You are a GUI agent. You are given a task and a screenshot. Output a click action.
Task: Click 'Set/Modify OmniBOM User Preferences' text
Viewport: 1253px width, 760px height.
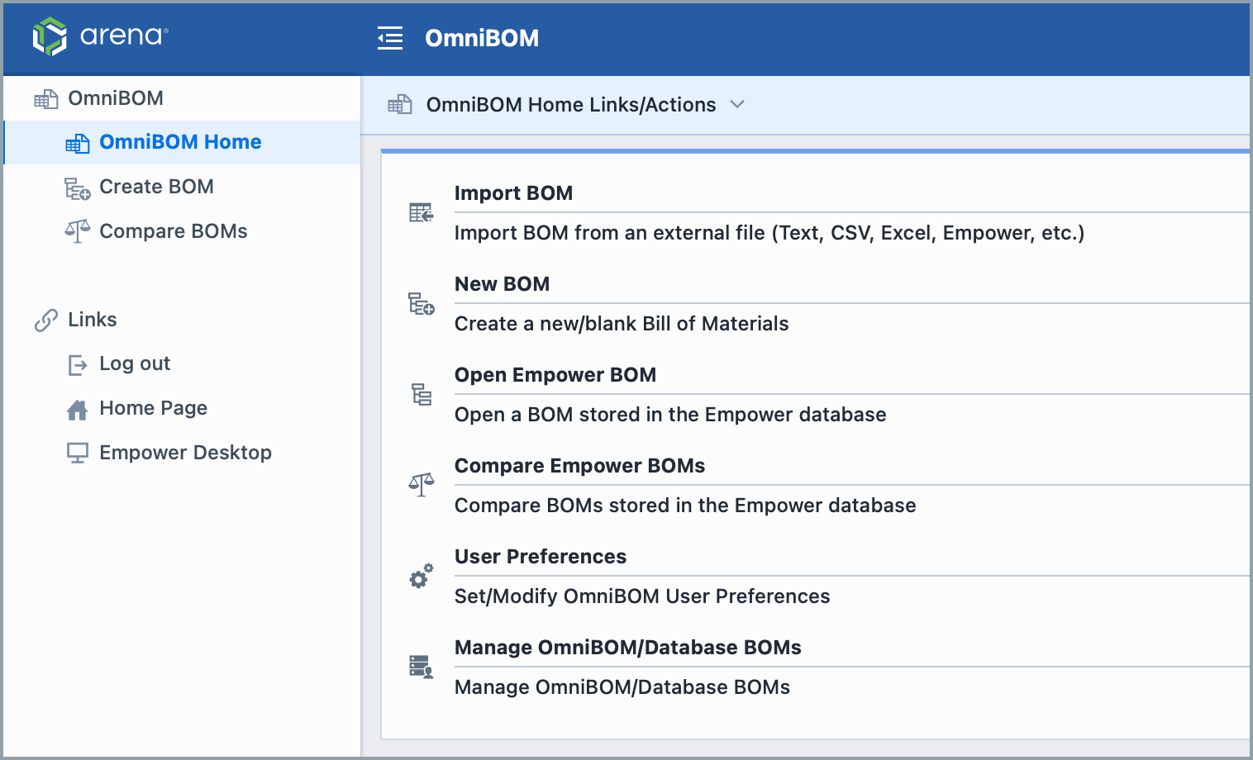(x=642, y=596)
